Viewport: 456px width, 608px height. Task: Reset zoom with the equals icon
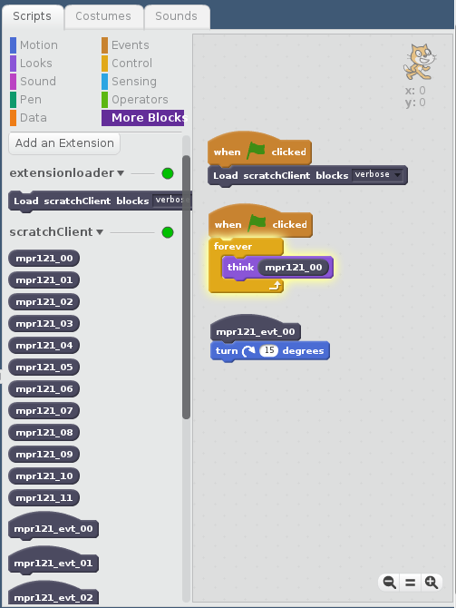[x=411, y=583]
